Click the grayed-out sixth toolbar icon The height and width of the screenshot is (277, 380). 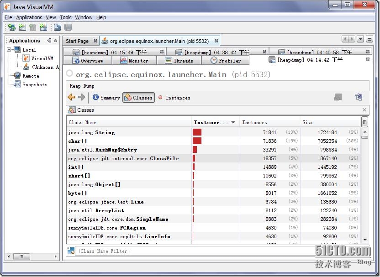coord(68,27)
